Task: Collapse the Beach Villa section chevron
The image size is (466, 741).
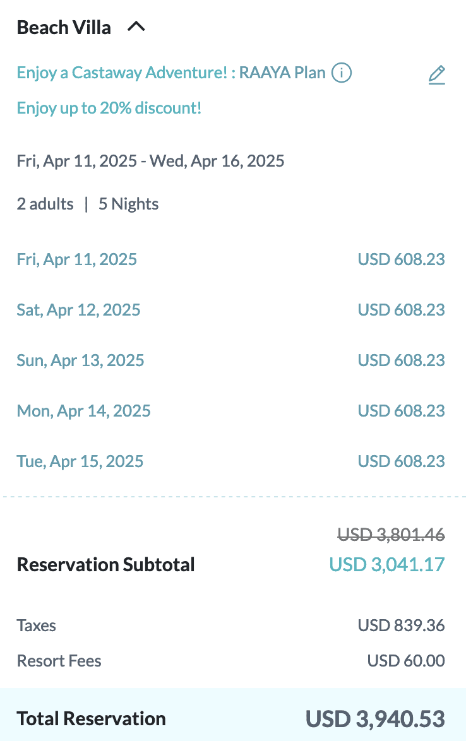Action: click(x=136, y=27)
